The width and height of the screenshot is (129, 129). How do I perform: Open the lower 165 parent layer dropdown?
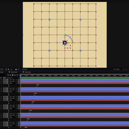click(x=13, y=107)
